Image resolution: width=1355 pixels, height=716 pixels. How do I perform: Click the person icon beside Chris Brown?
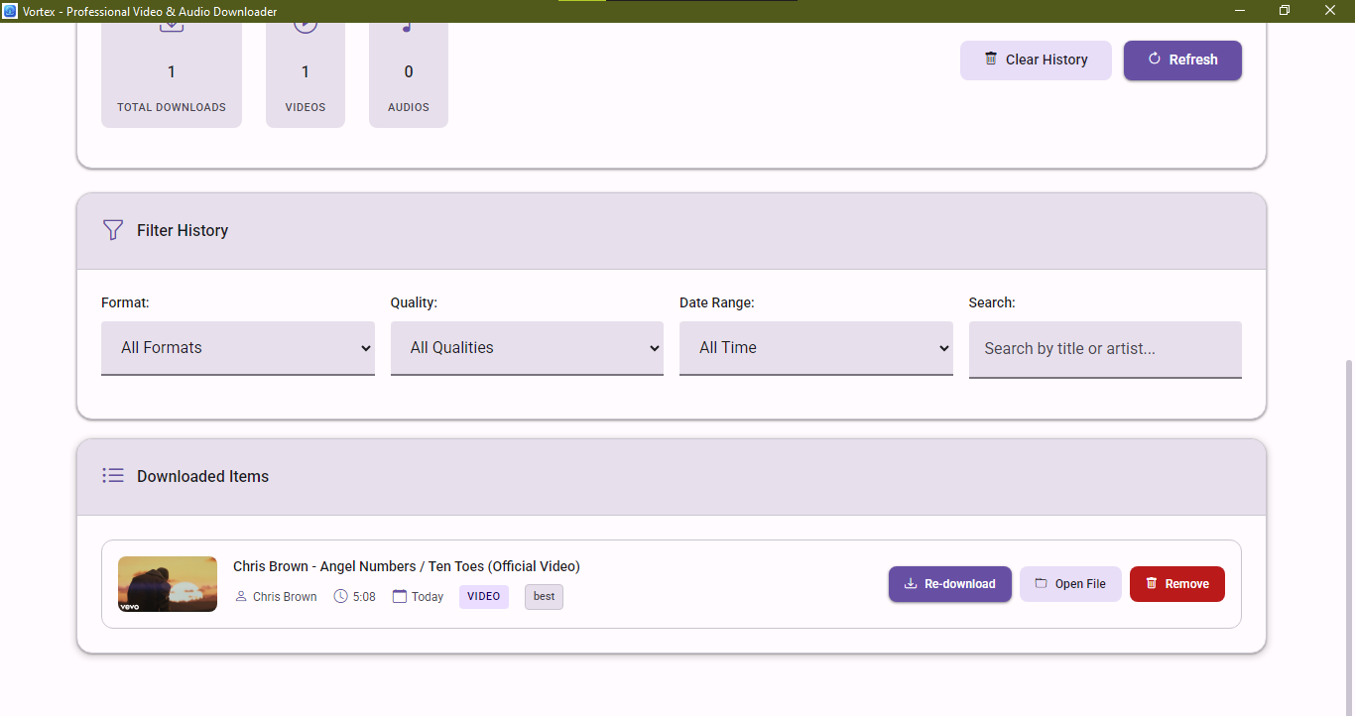click(241, 596)
